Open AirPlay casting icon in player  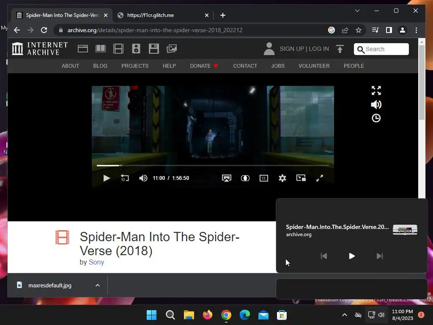tap(227, 178)
